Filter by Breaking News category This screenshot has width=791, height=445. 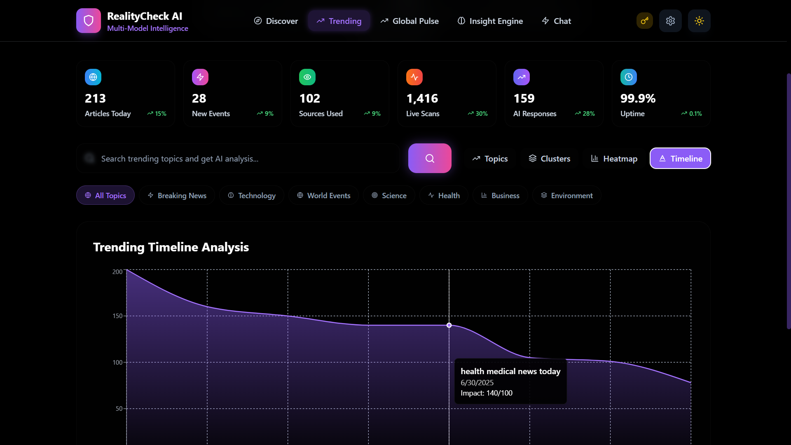point(177,196)
